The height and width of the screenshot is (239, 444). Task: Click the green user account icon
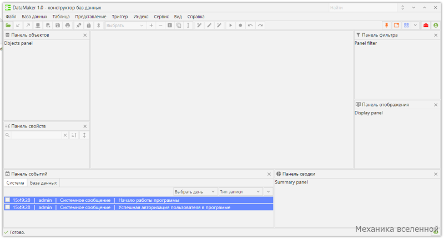pyautogui.click(x=436, y=26)
